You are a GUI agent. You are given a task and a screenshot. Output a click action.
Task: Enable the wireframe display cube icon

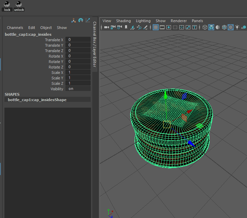[205, 27]
